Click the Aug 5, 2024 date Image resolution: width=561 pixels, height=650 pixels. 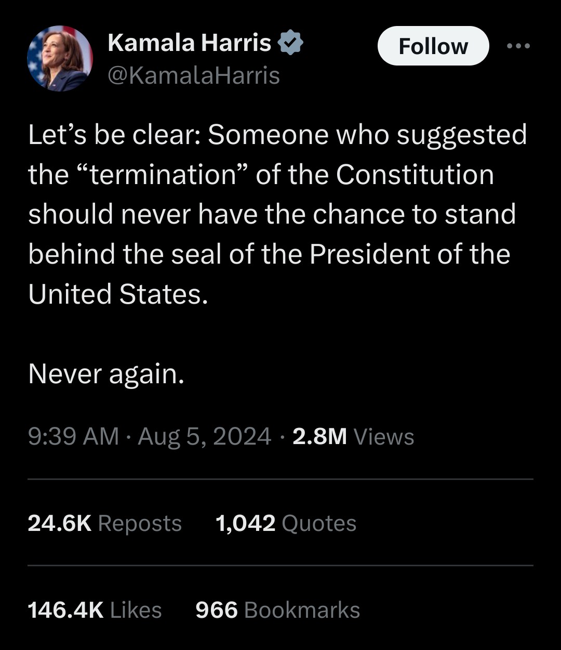click(x=205, y=436)
